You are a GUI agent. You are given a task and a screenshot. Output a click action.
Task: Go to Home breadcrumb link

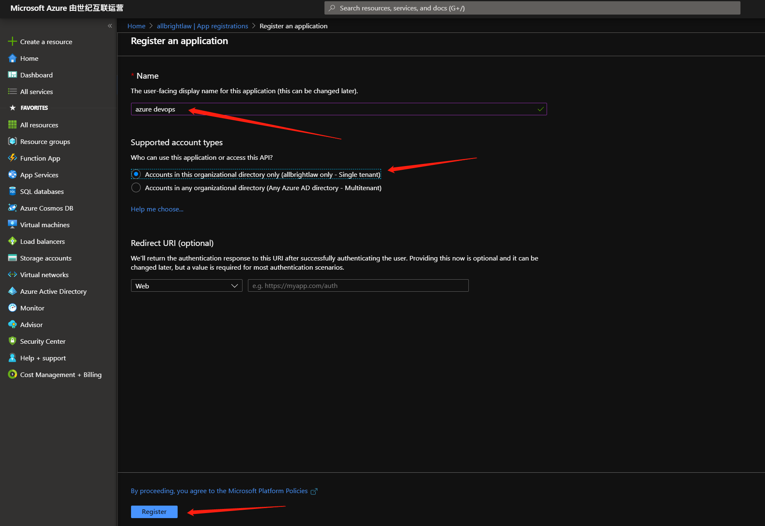[x=136, y=26]
